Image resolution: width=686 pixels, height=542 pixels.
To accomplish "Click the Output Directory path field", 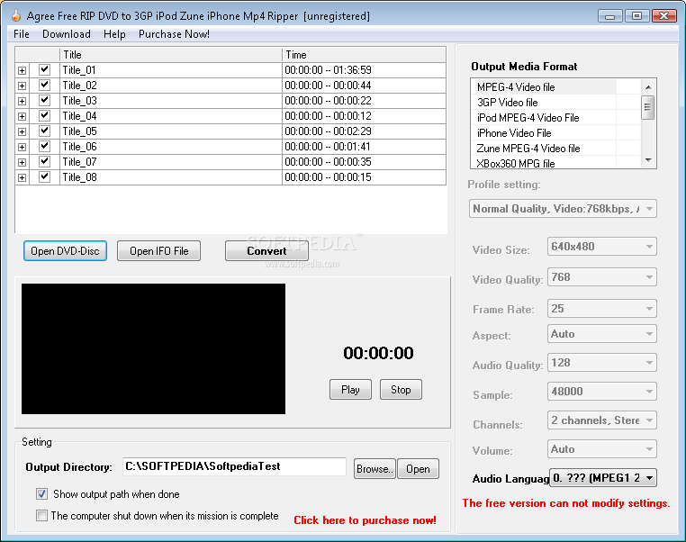I will point(234,466).
